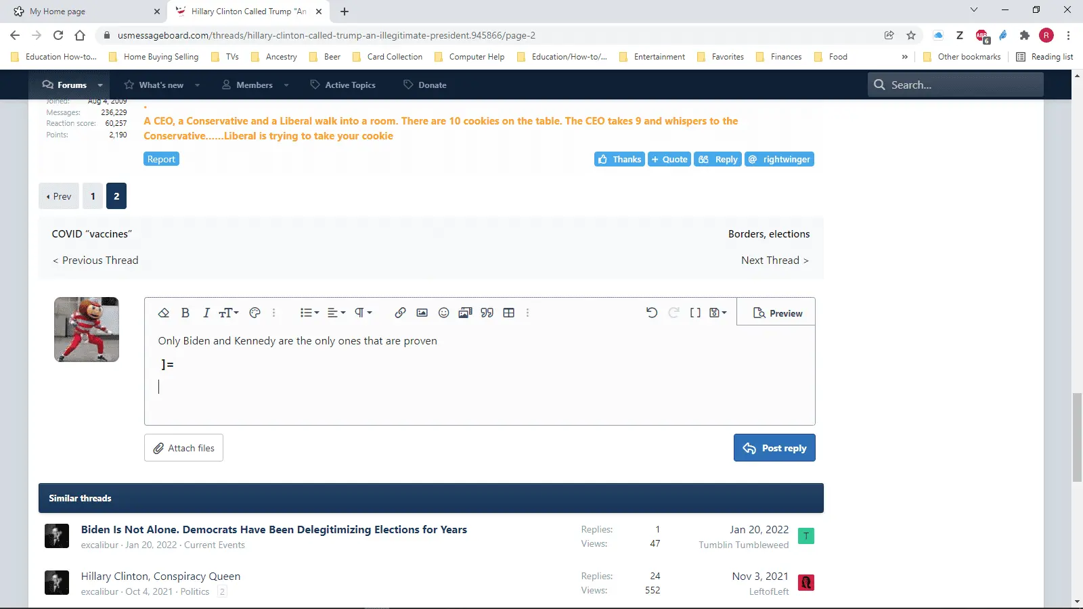Toggle bold formatting in the reply editor
This screenshot has height=609, width=1083.
[x=185, y=313]
